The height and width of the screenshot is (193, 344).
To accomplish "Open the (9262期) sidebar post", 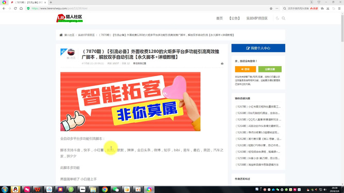I will (x=258, y=139).
